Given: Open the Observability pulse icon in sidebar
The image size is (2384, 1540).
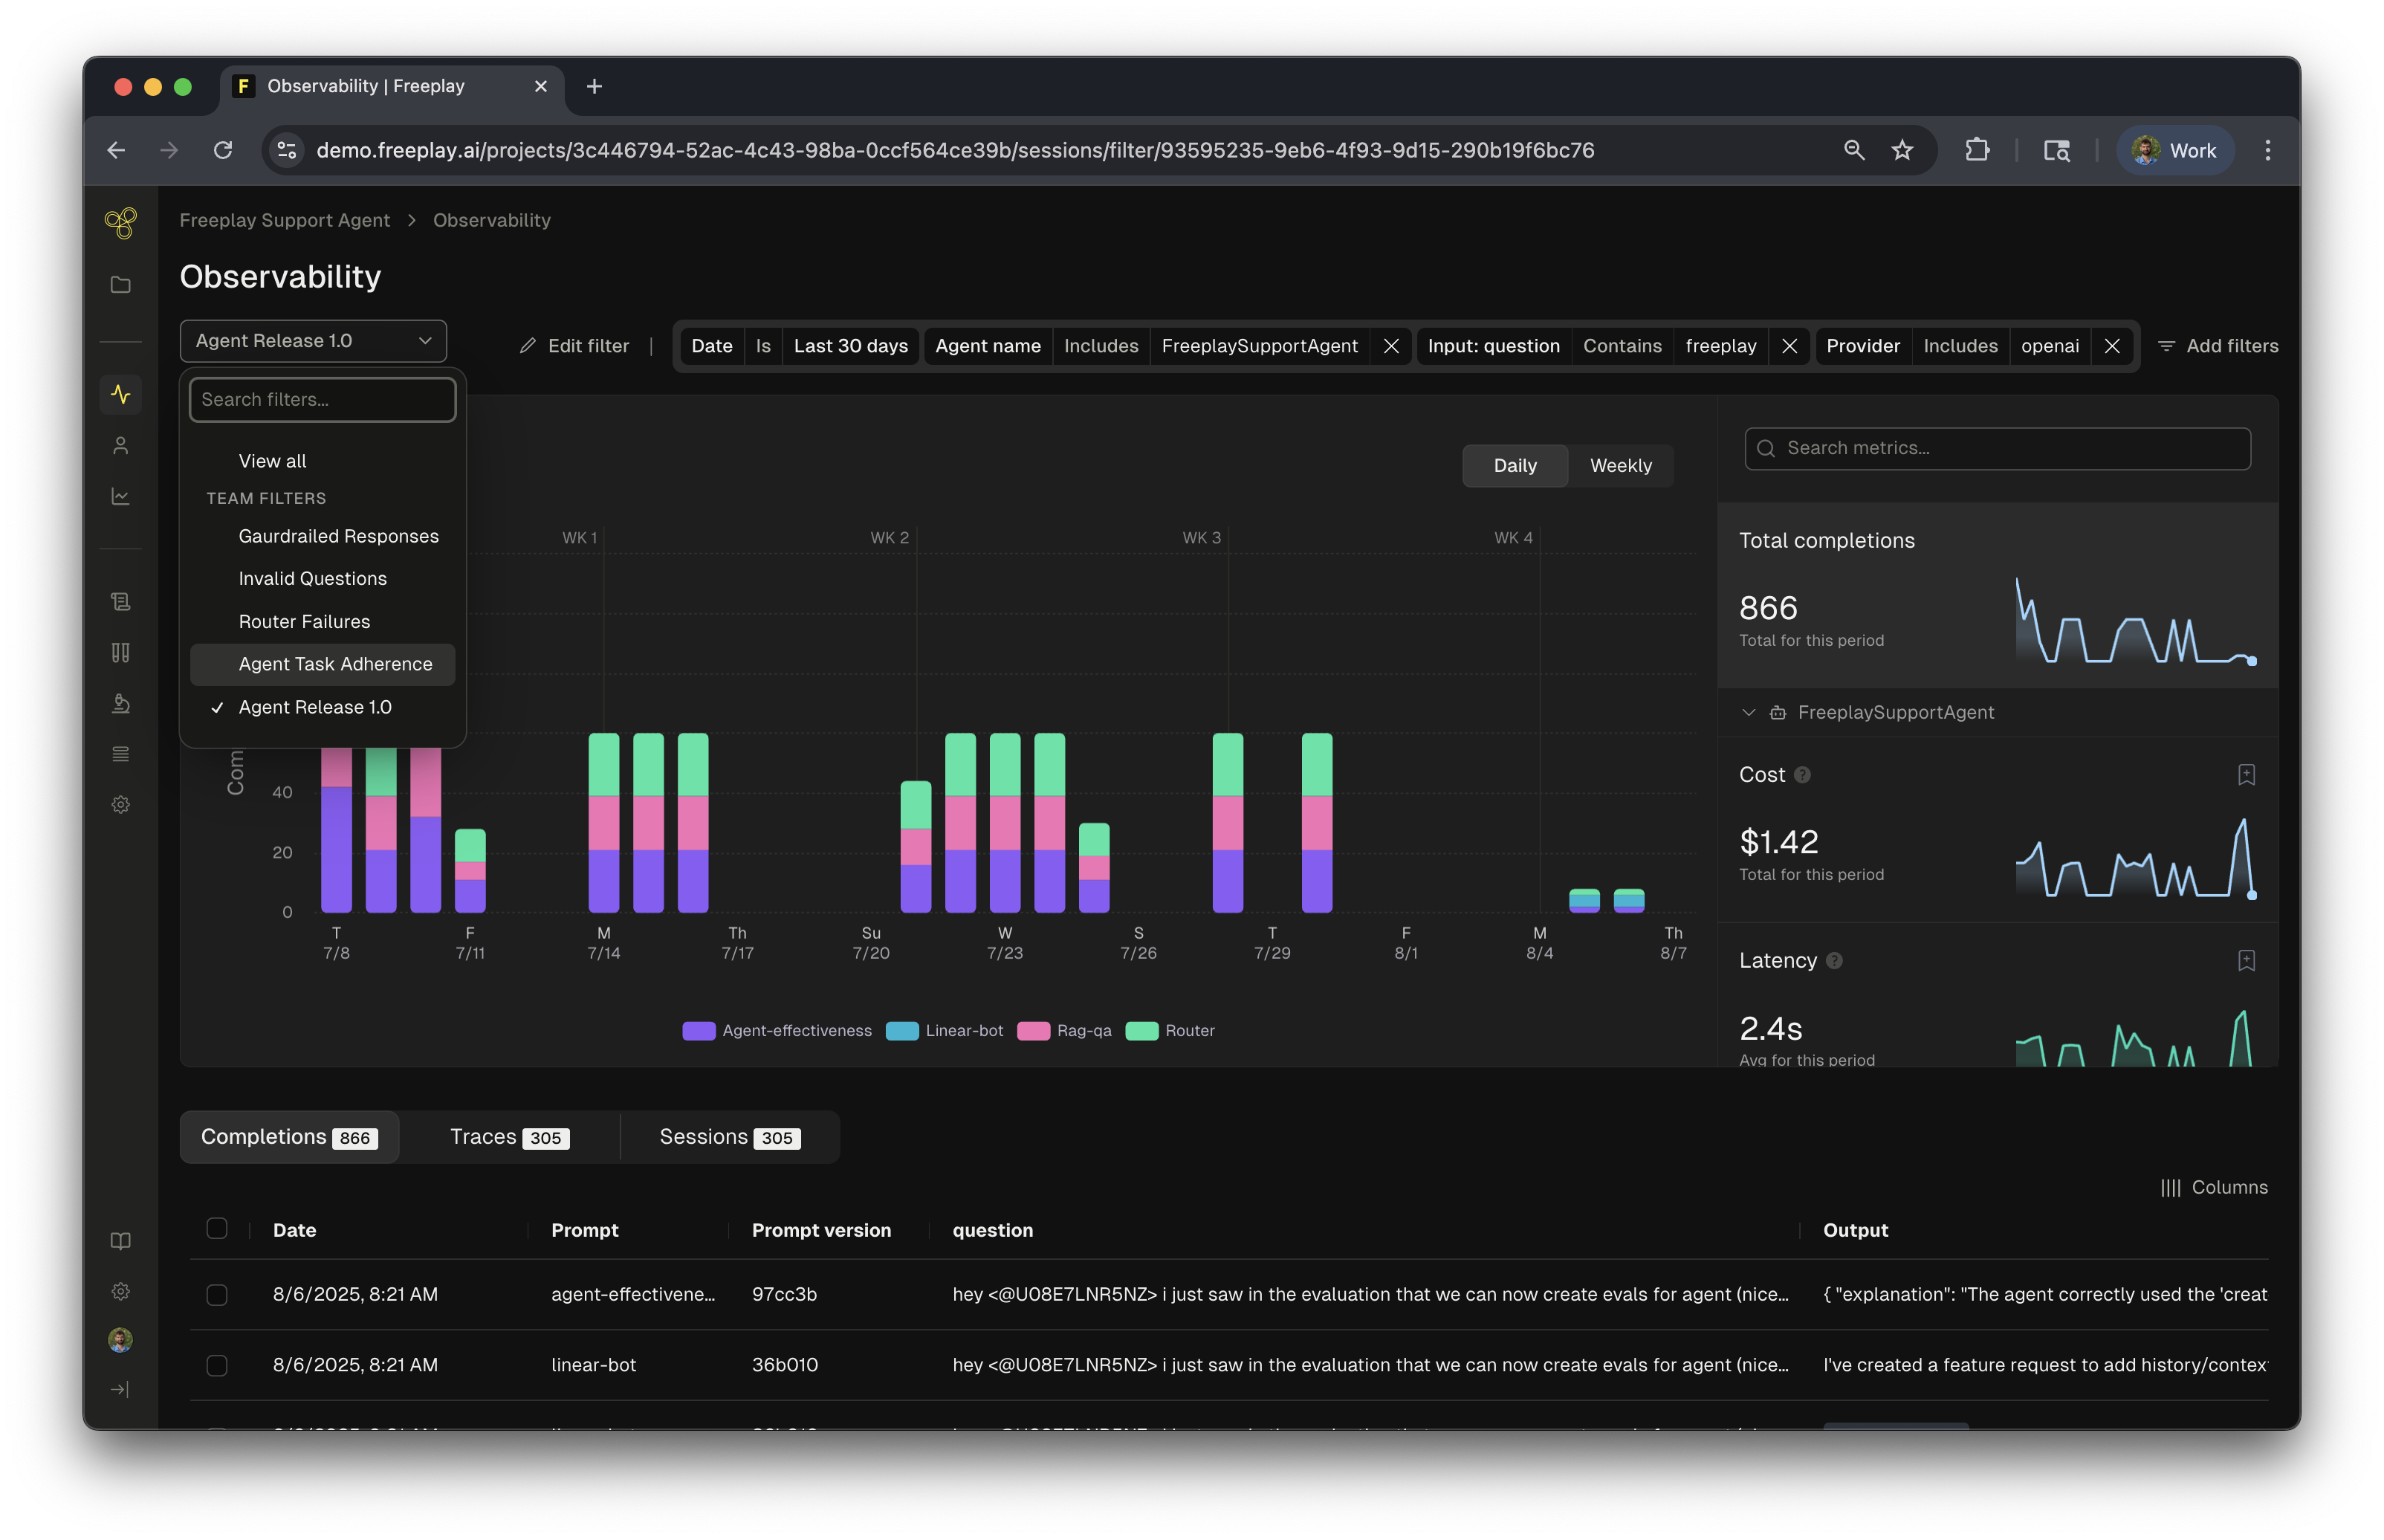Looking at the screenshot, I should 120,394.
